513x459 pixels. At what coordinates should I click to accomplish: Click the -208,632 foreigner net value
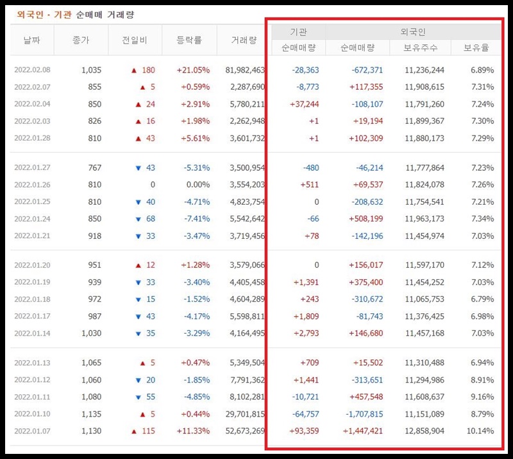367,202
